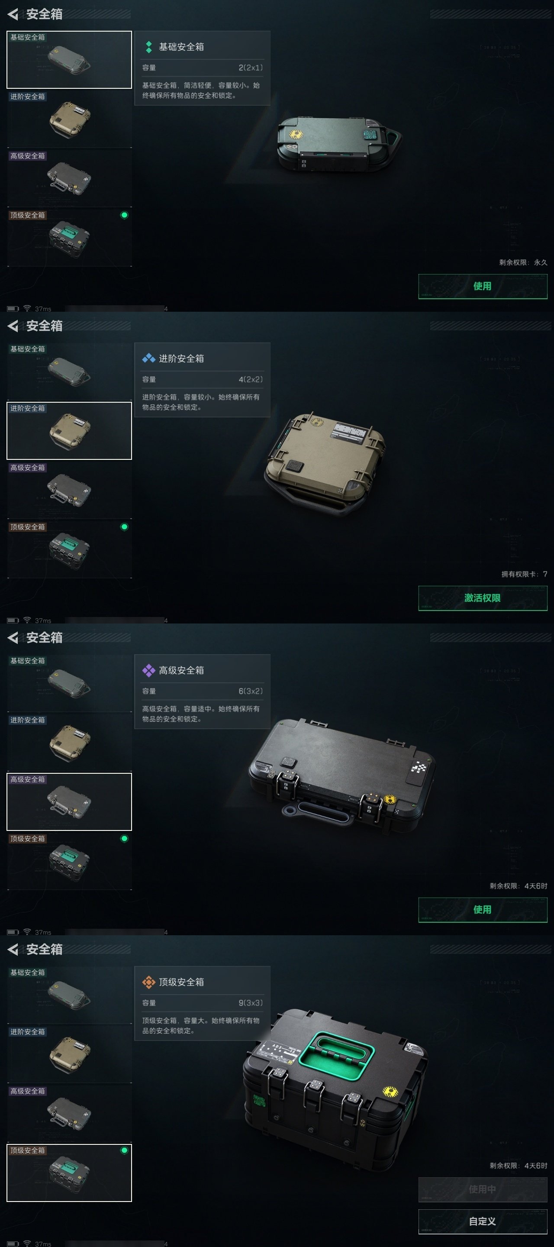Click blue rarity icon beside 进阶安全箱 title

point(148,359)
